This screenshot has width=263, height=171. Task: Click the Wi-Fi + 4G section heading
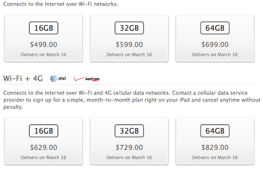point(23,78)
